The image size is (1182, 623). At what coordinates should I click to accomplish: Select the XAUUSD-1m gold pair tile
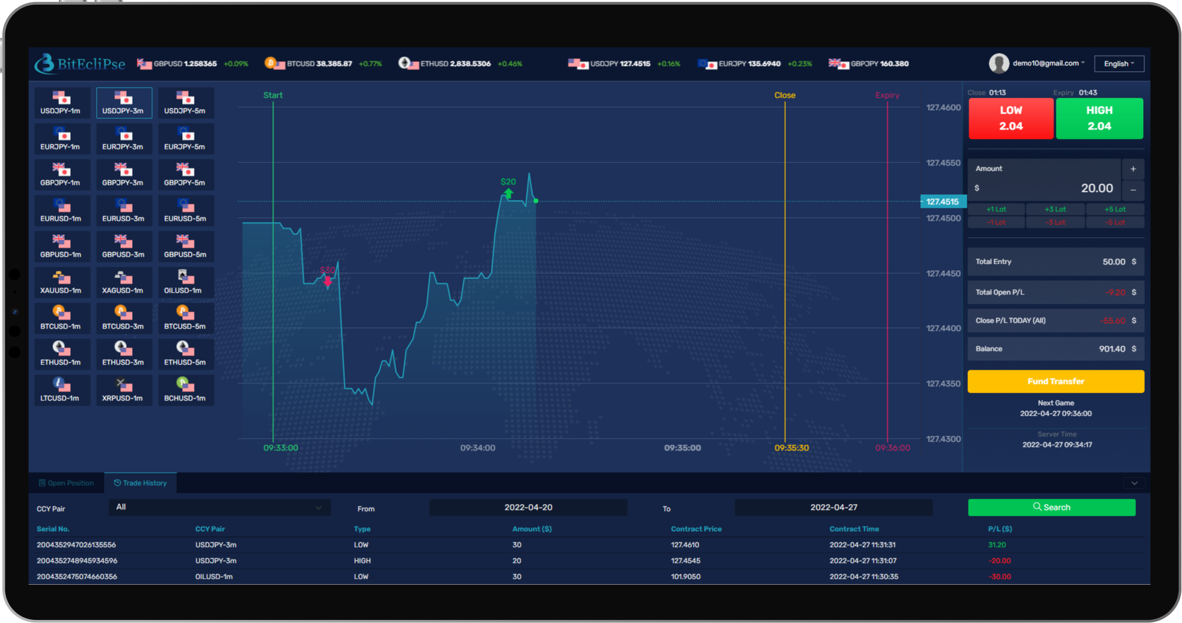pos(61,282)
